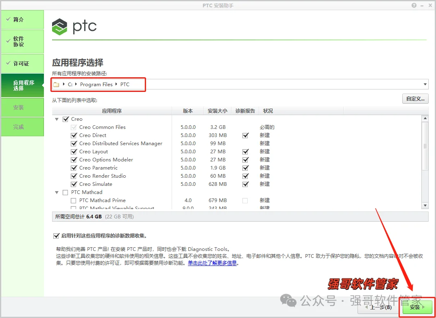This screenshot has width=436, height=318.
Task: Uncheck Creo Simulate application
Action: click(x=74, y=184)
